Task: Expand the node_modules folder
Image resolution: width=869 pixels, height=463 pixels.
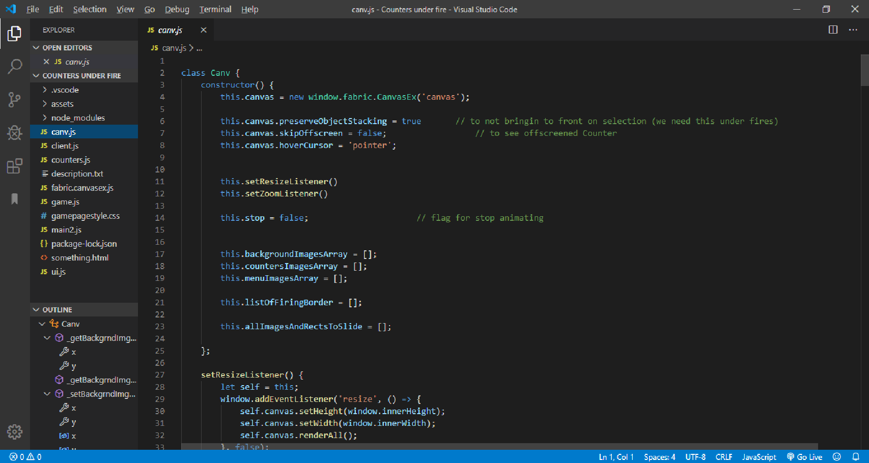Action: pyautogui.click(x=84, y=118)
